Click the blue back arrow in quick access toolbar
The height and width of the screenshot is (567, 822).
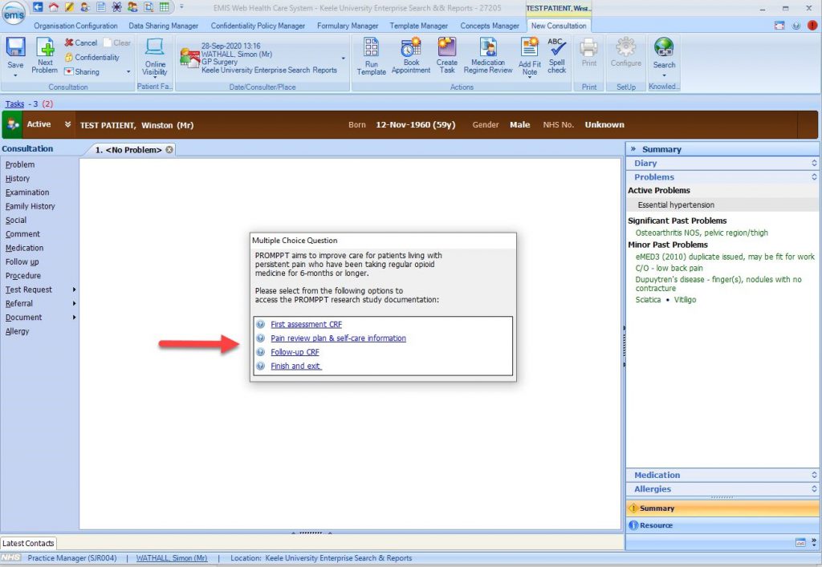coord(38,7)
